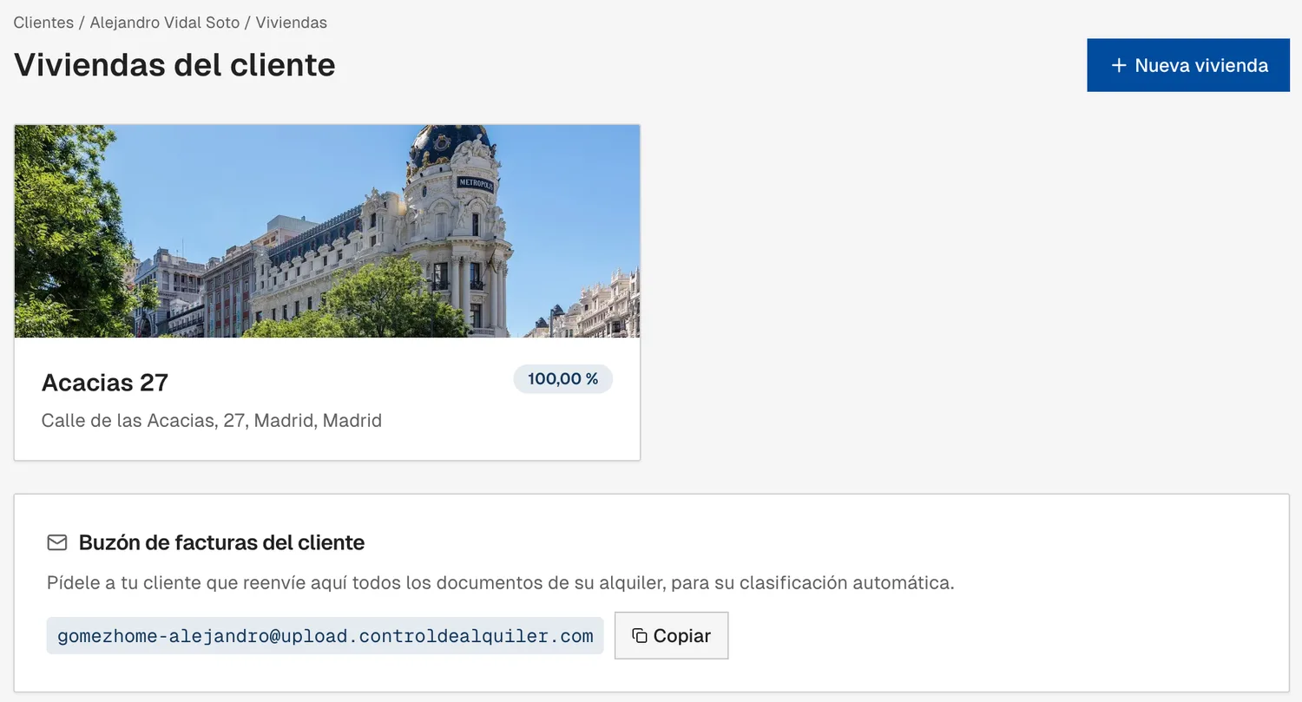Click the Nueva vivienda button
This screenshot has width=1302, height=702.
pos(1188,65)
